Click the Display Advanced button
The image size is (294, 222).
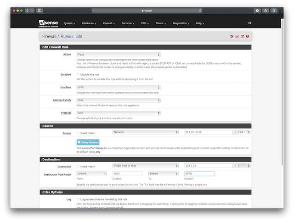pos(88,142)
